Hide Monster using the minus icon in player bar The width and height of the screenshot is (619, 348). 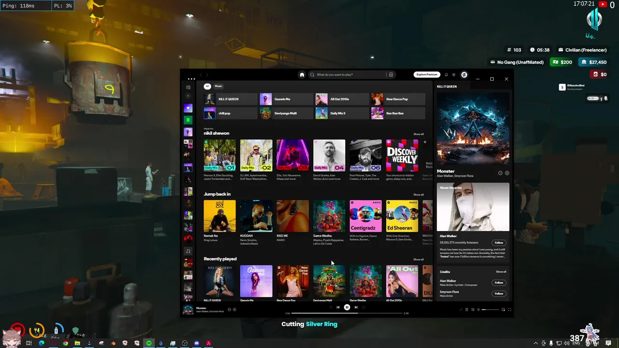pos(229,309)
